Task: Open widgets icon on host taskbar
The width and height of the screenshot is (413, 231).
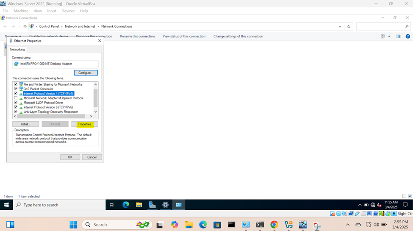Action: [10, 225]
